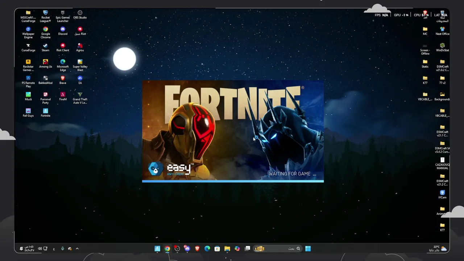Select the Fortnite desktop shortcut
Screen dimensions: 464x261
(x=45, y=113)
